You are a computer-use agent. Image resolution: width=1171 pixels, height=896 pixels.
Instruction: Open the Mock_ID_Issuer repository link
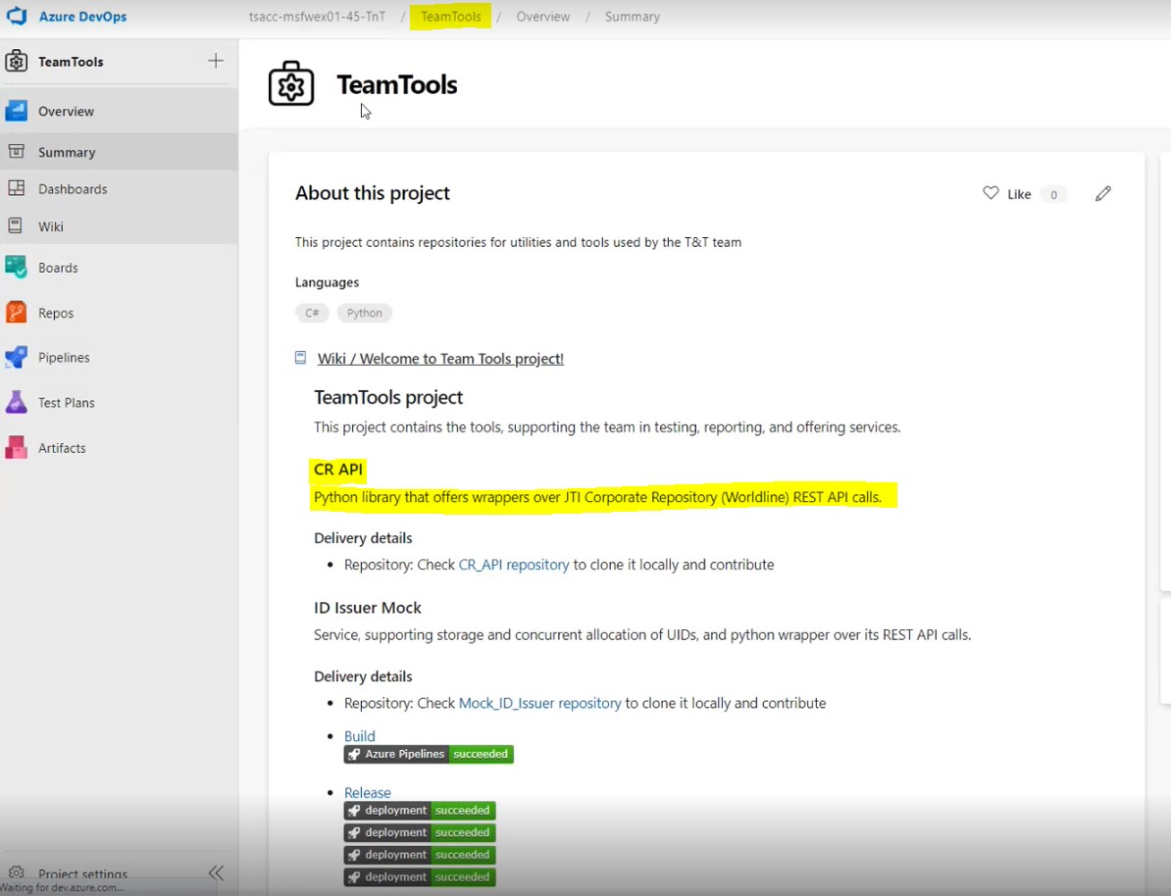click(x=540, y=703)
